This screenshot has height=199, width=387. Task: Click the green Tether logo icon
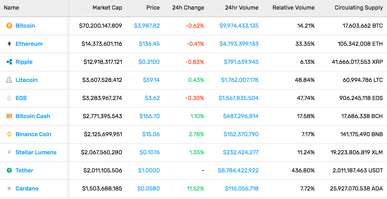coord(9,170)
